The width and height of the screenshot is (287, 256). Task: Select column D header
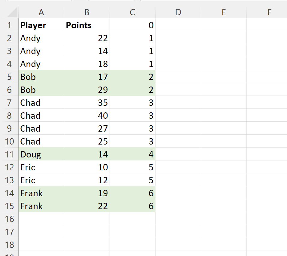click(x=178, y=12)
